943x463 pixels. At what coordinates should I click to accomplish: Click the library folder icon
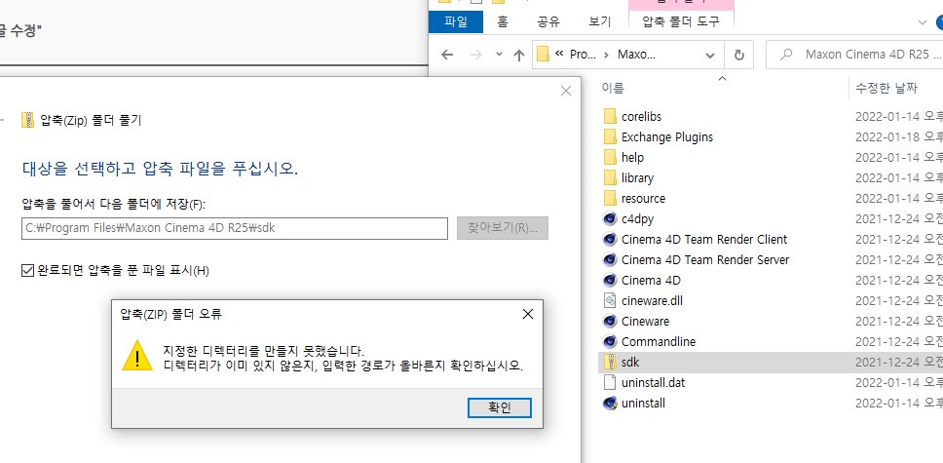pos(610,177)
